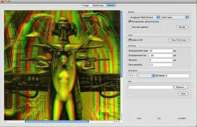Click the Render button
Image resolution: width=197 pixels, height=127 pixels.
182,27
